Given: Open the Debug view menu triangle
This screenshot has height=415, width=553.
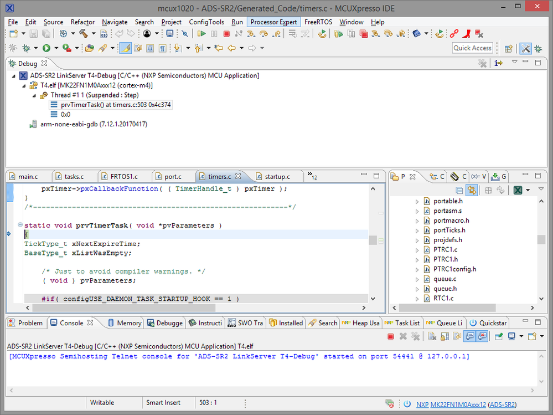Looking at the screenshot, I should [x=515, y=62].
